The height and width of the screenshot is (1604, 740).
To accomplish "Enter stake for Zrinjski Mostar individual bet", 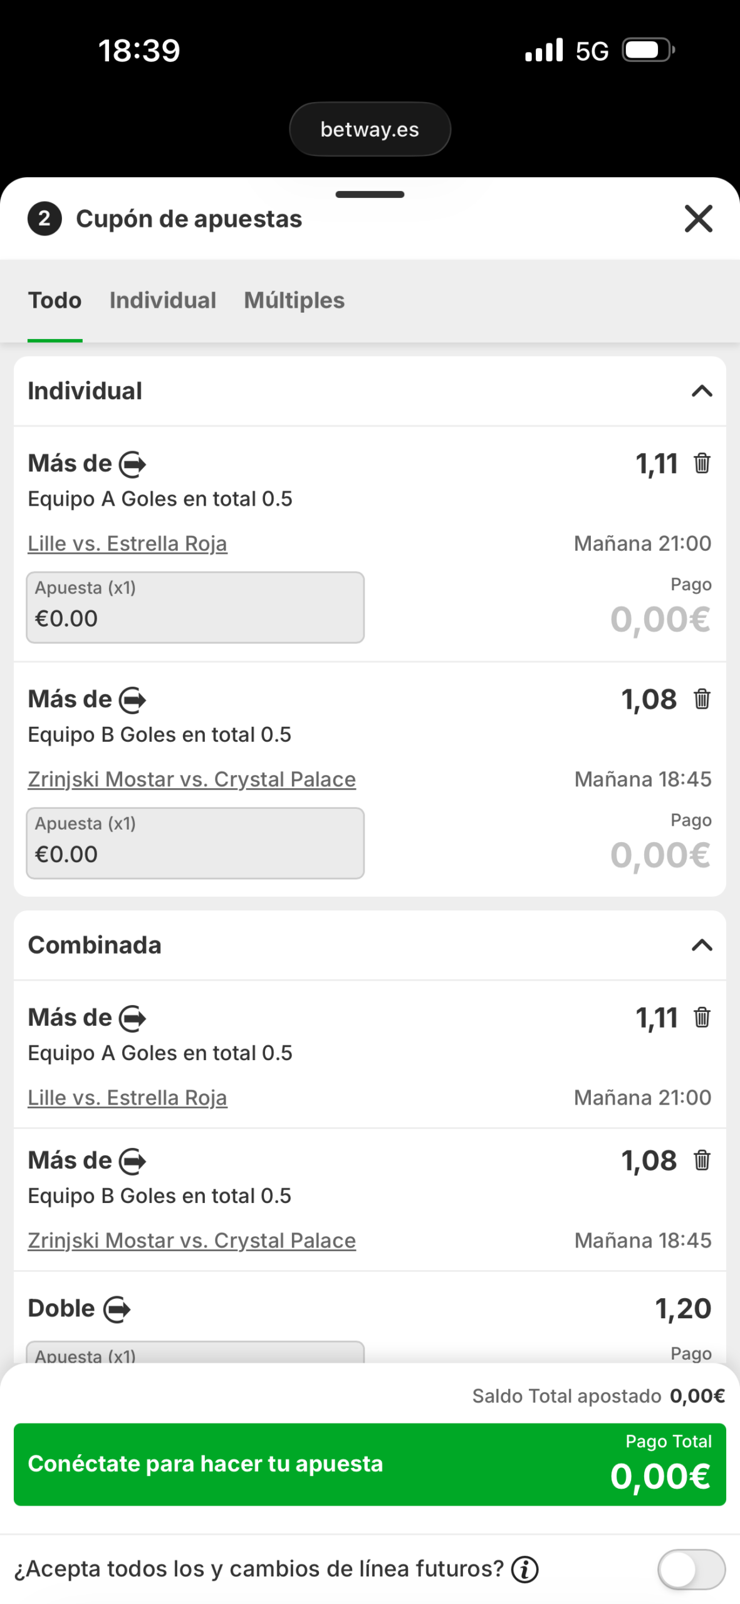I will (195, 843).
